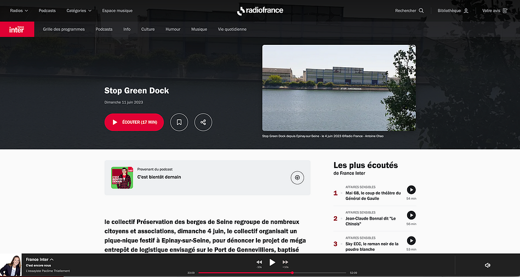Click the Bibliothèque link text
This screenshot has height=277, width=520.
tap(449, 10)
